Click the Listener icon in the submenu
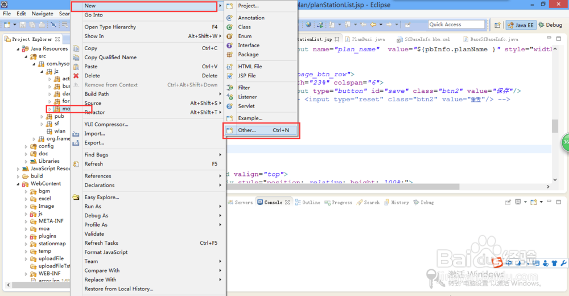Viewport: 569px width, 296px height. click(x=230, y=97)
